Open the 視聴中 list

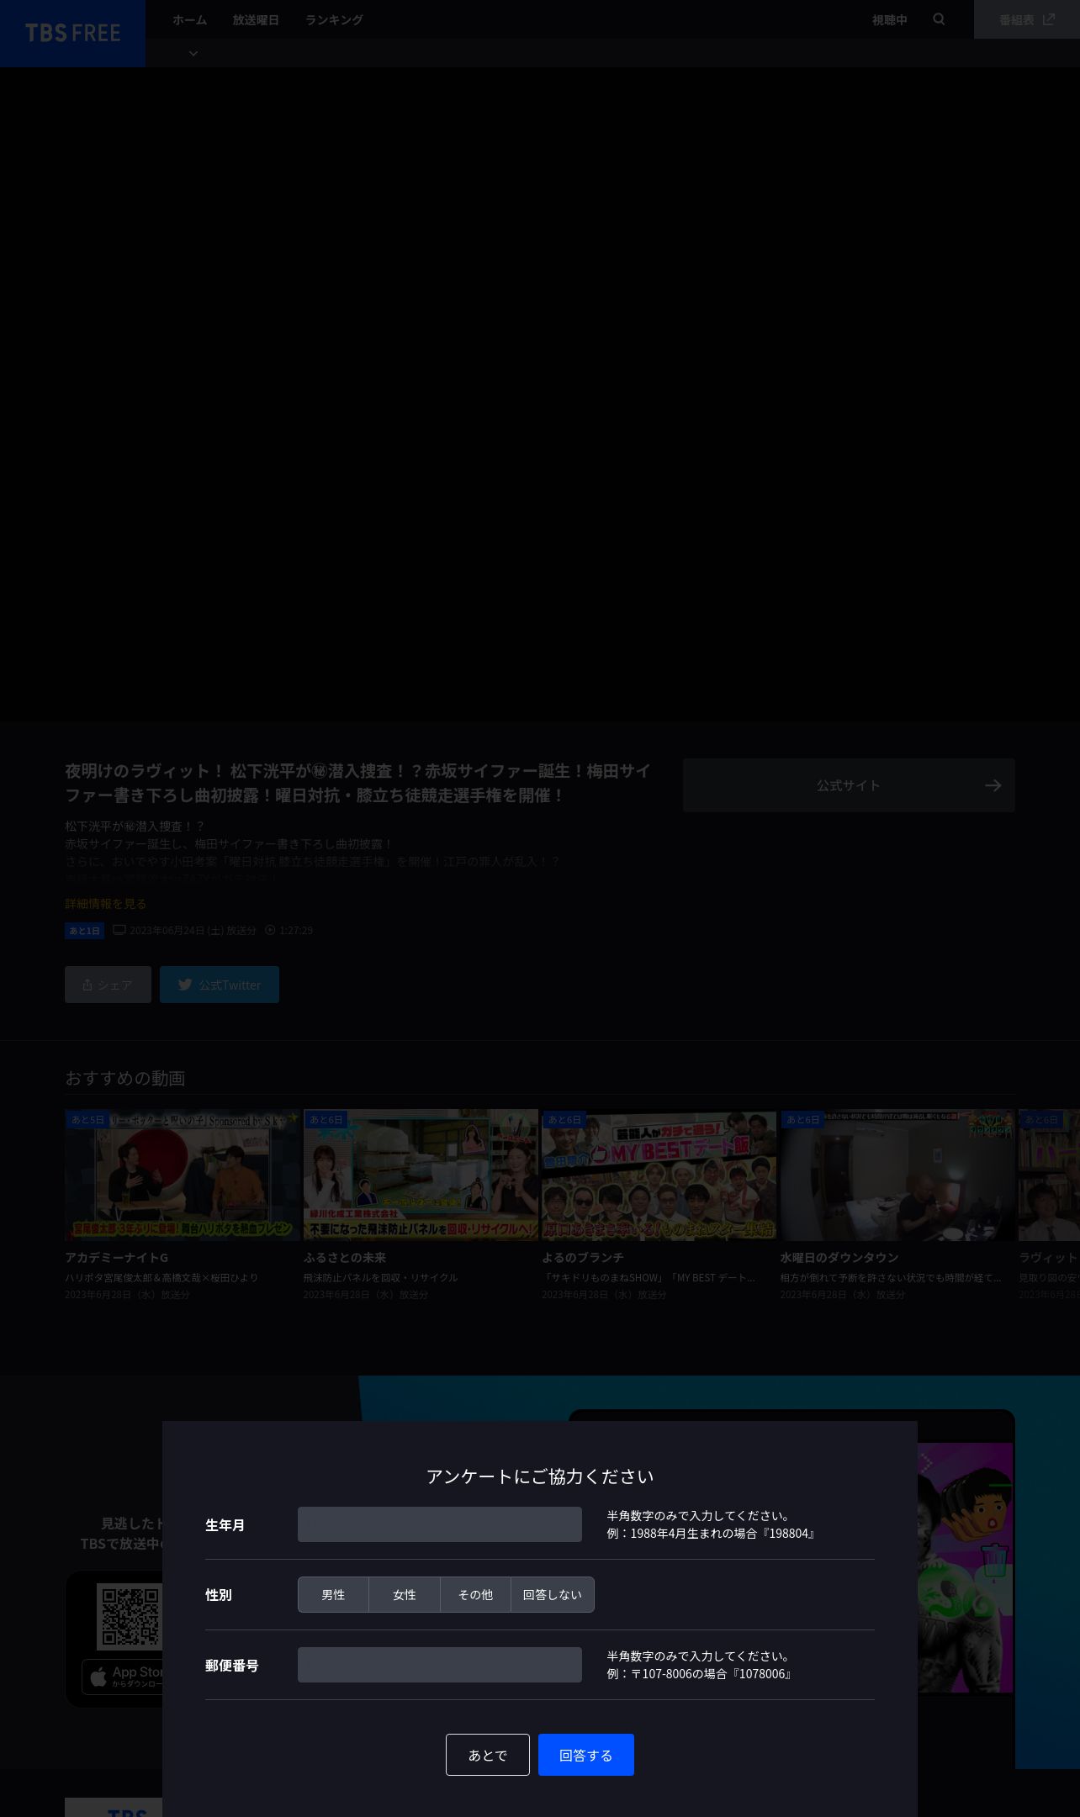coord(889,19)
